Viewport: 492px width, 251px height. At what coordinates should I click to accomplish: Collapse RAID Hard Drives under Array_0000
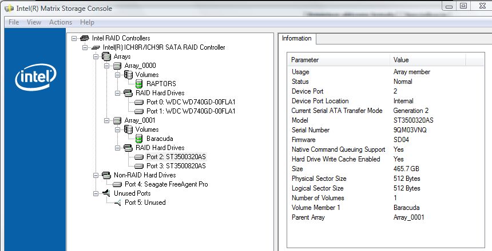tap(118, 93)
